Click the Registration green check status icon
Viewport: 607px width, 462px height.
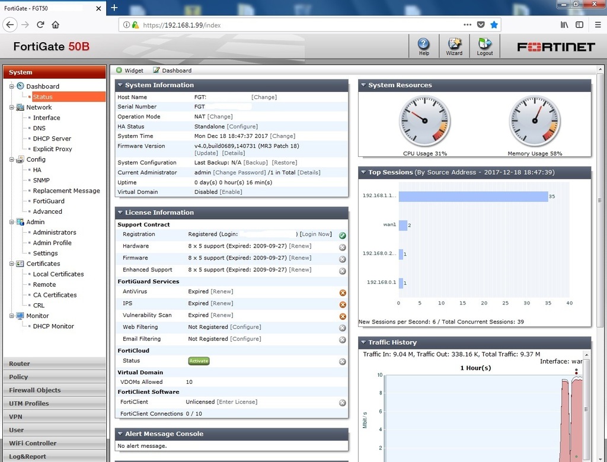coord(342,235)
